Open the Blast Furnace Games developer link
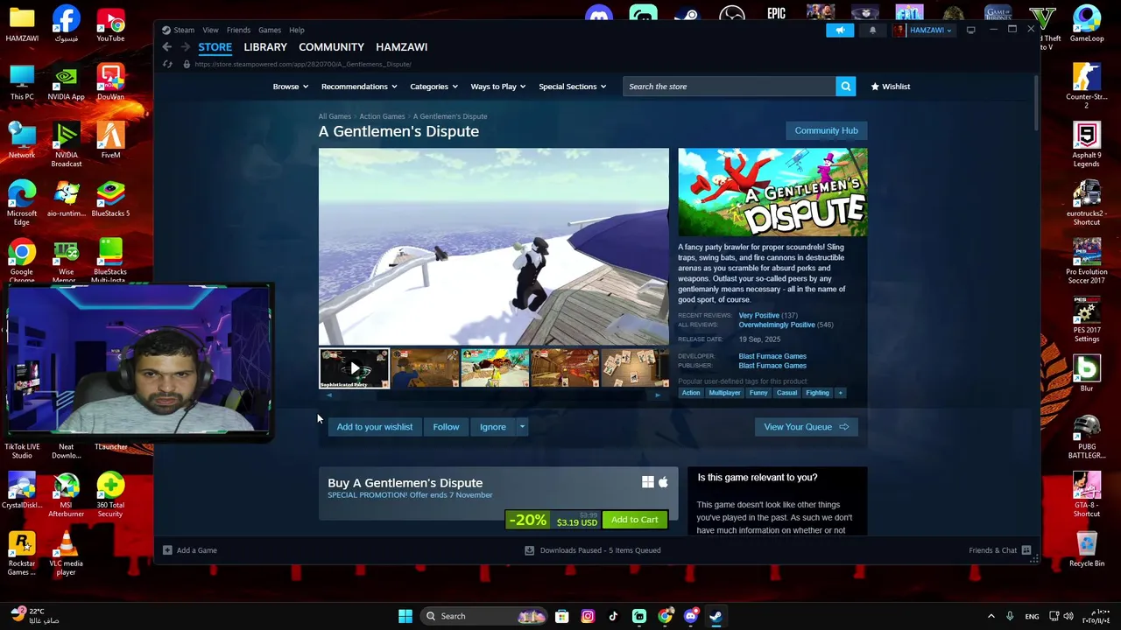1121x630 pixels. (772, 356)
